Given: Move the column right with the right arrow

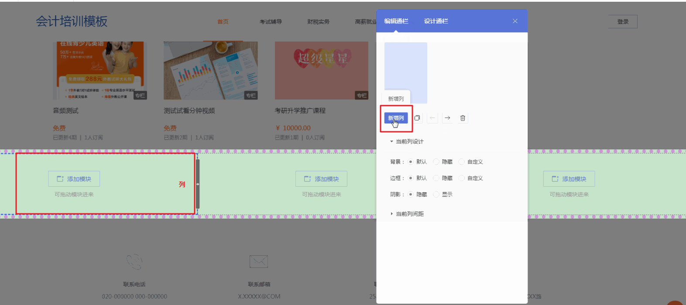Looking at the screenshot, I should [447, 118].
